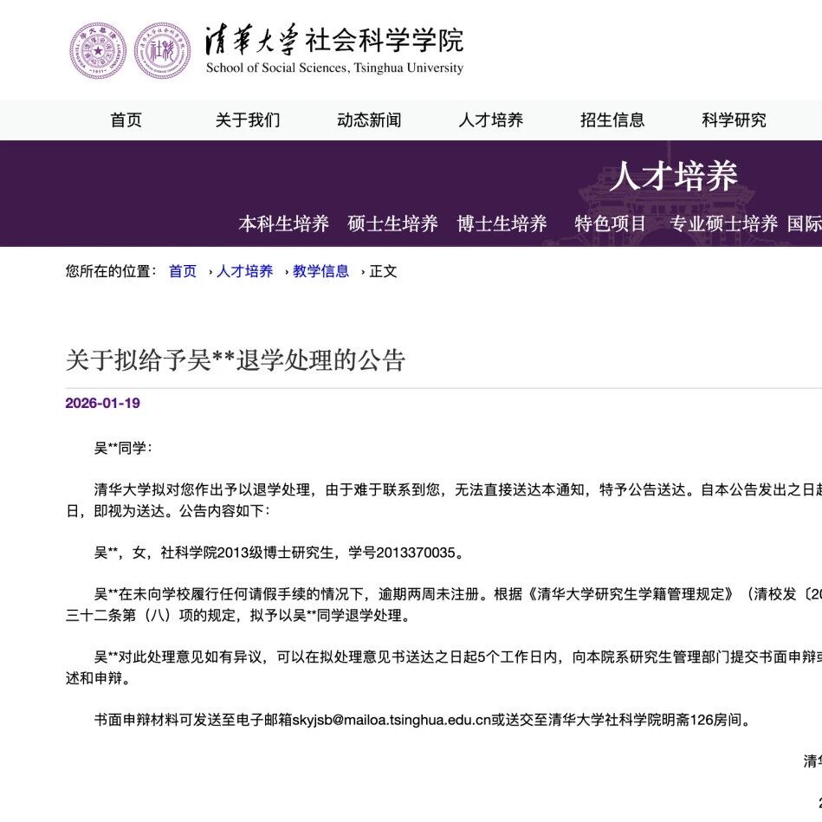Open the 关于我们 menu item

pos(248,120)
